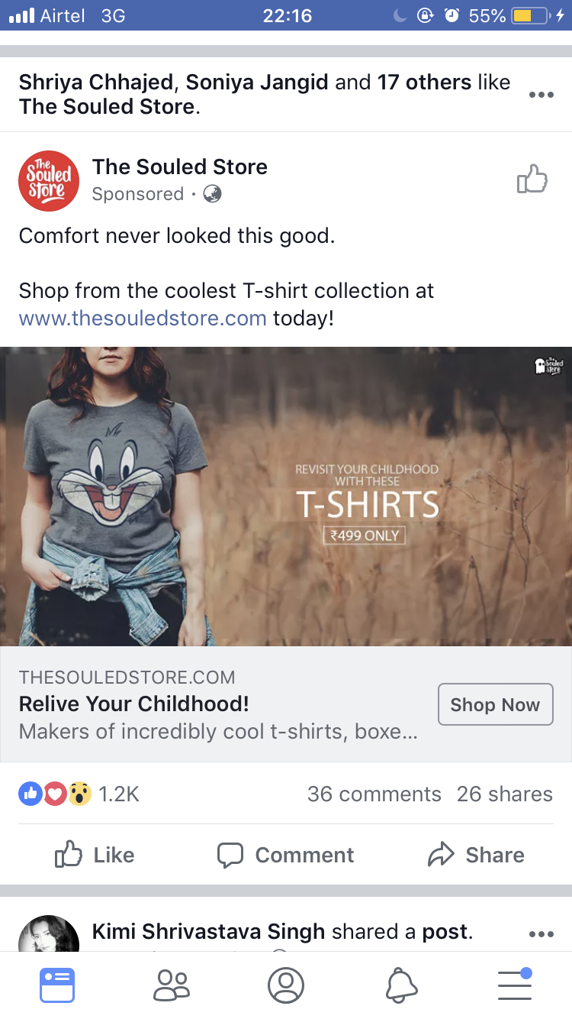Like The Souled Store page thumbs-up
The width and height of the screenshot is (572, 1019).
pyautogui.click(x=532, y=180)
